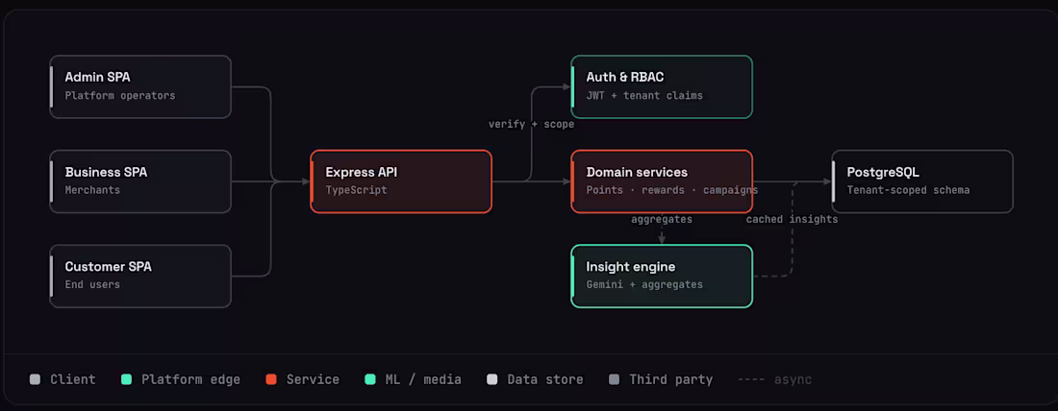This screenshot has width=1058, height=411.
Task: Click the 'Platform operators' subtitle
Action: pyautogui.click(x=120, y=96)
